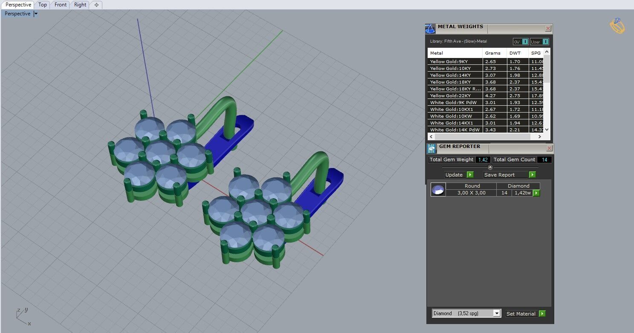Collapse the Gem Reporter summary expander handle
Image resolution: width=634 pixels, height=333 pixels.
tap(490, 167)
